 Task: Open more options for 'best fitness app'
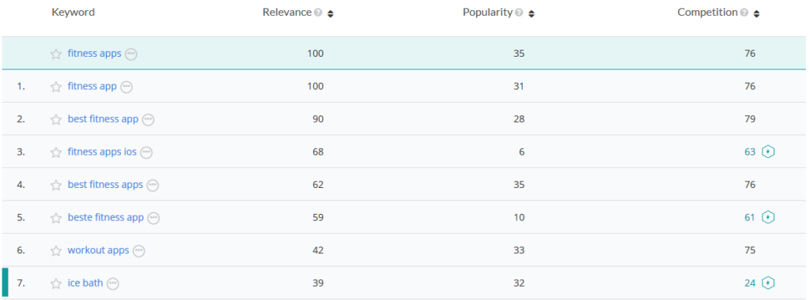tap(148, 119)
